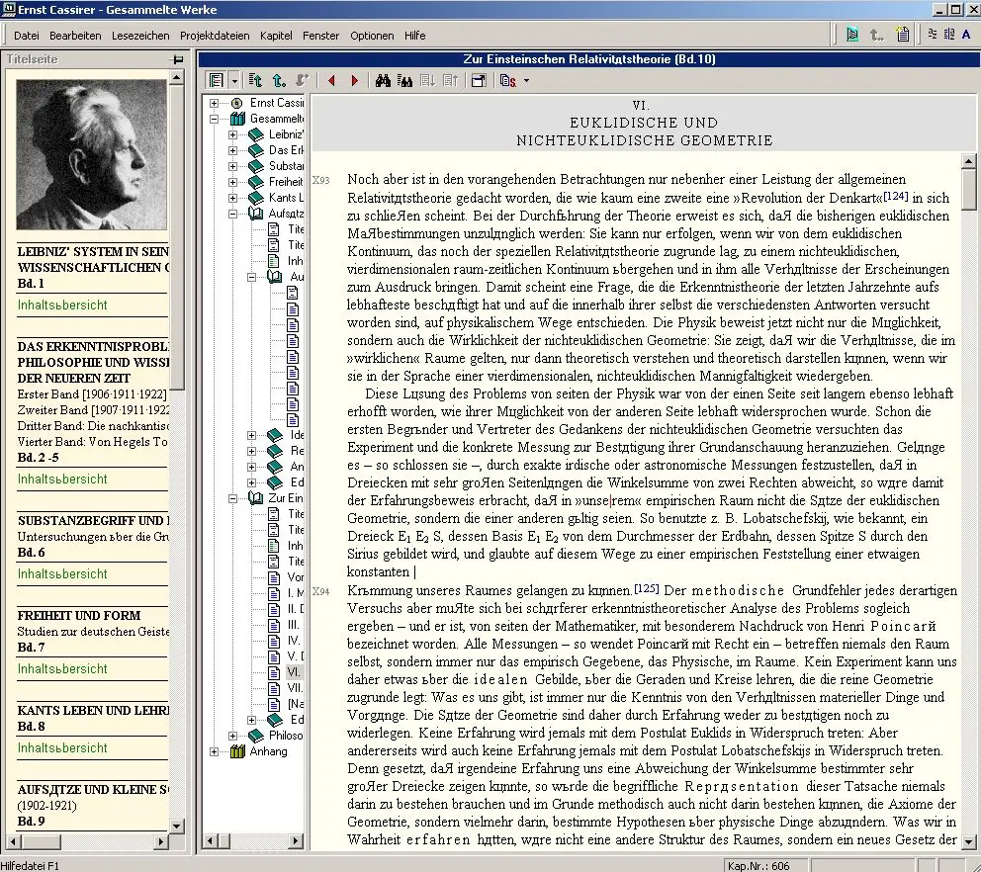Image resolution: width=981 pixels, height=872 pixels.
Task: Open the dropdown beside the contents tree button
Action: click(234, 81)
